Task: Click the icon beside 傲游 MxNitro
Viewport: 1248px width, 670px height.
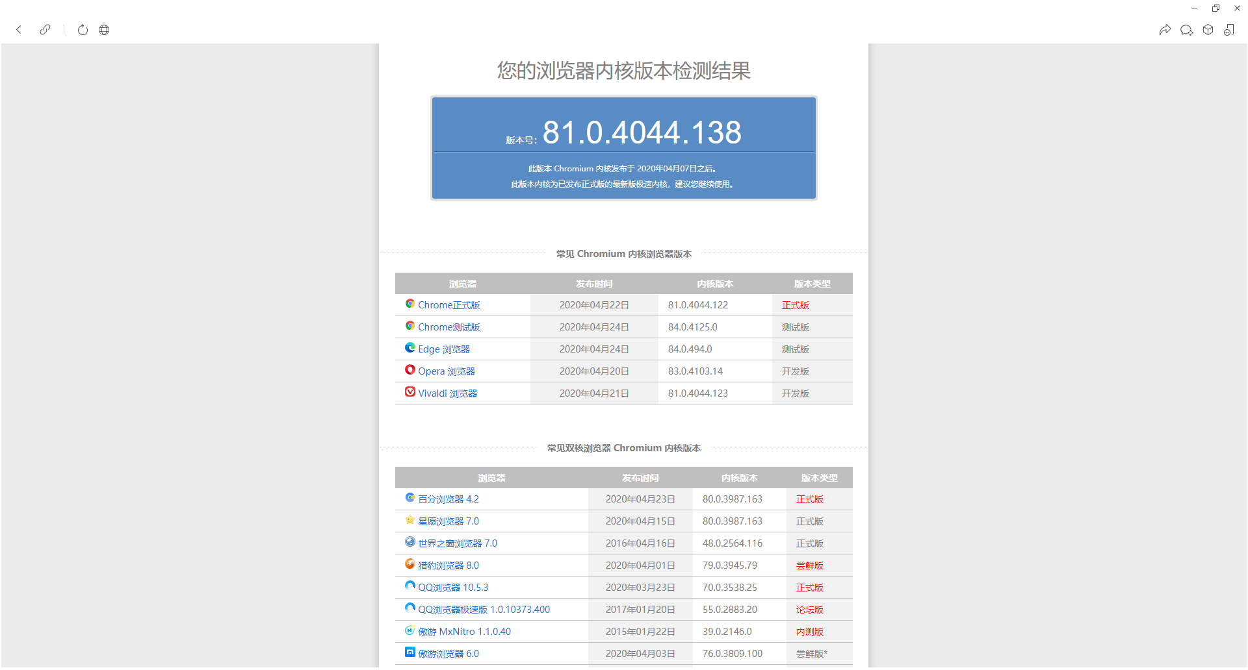Action: click(410, 630)
